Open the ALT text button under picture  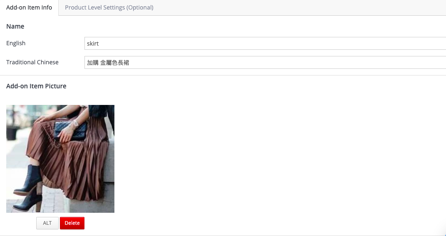47,223
